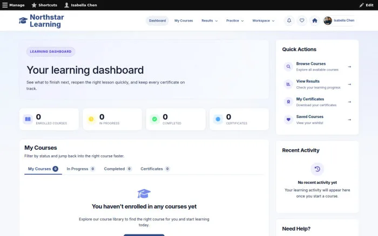378x236 pixels.
Task: Click the 'Quick Actions' heading
Action: pos(299,50)
